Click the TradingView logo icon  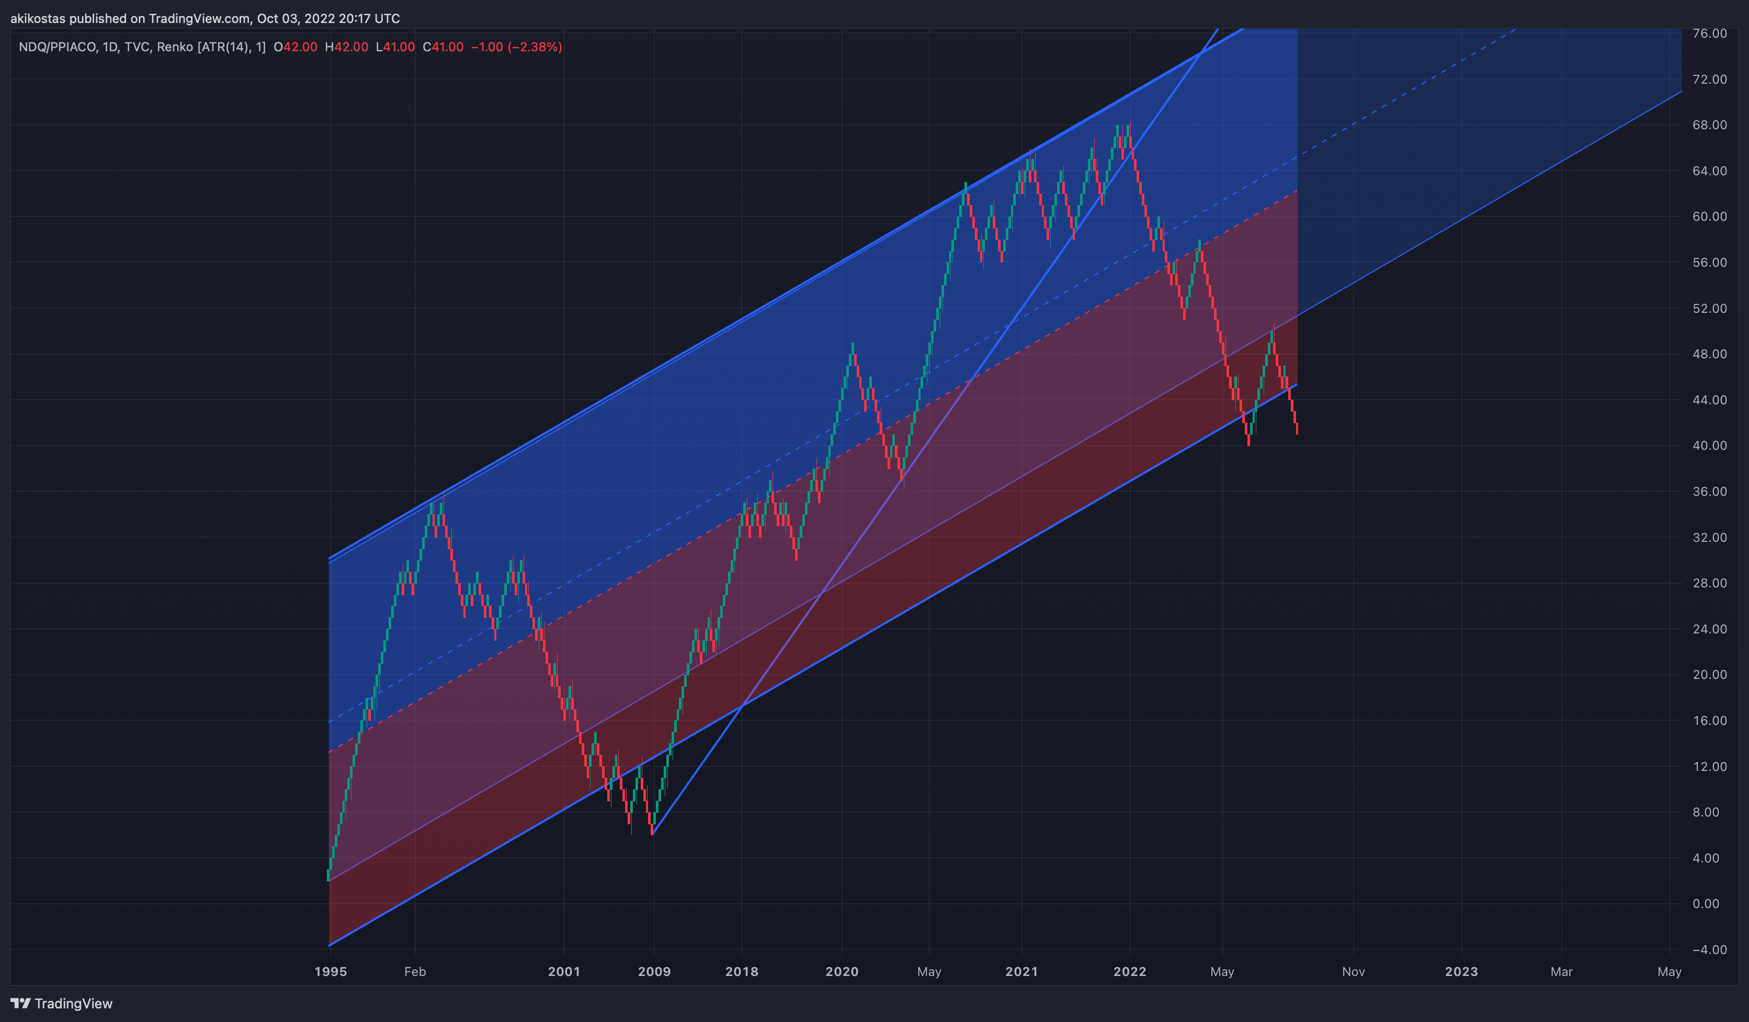[20, 1003]
